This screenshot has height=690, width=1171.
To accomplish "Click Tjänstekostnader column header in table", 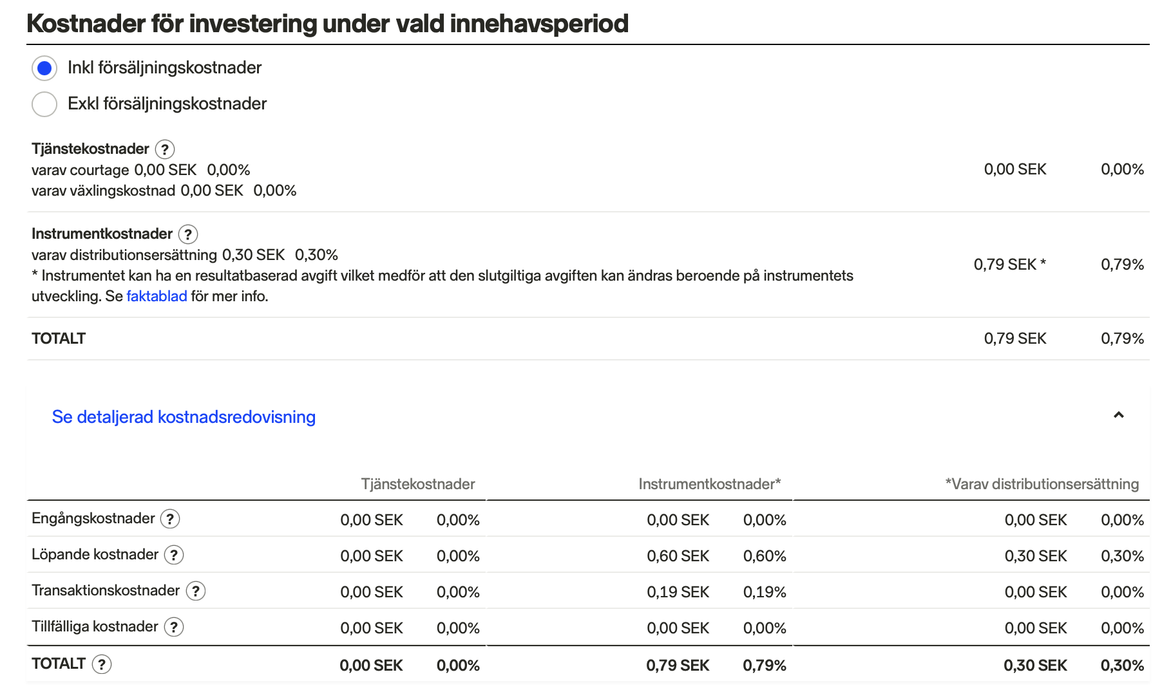I will (x=417, y=484).
